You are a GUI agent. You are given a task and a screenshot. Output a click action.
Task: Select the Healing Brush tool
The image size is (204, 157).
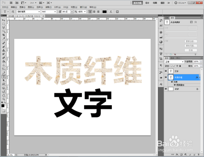[x=4, y=43]
